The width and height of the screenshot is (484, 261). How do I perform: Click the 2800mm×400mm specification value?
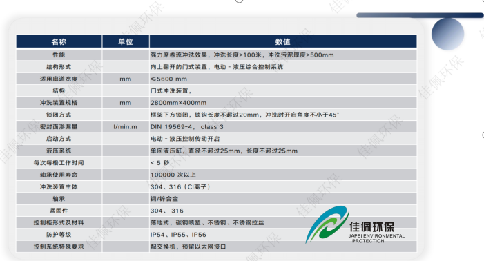pyautogui.click(x=178, y=103)
